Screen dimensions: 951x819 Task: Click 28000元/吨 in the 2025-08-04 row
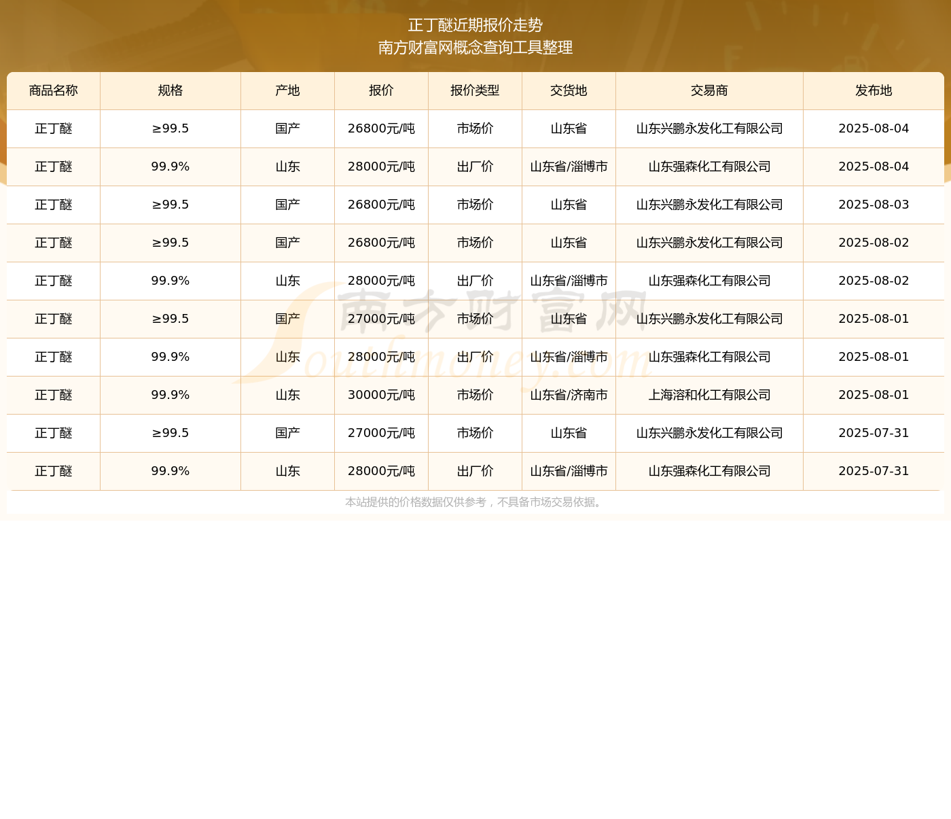(x=381, y=167)
